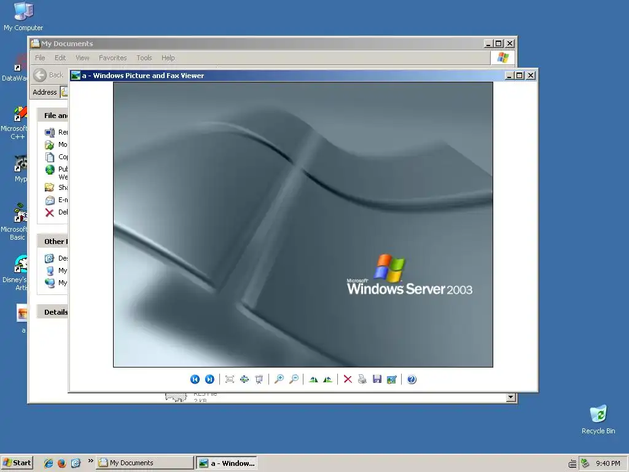Screen dimensions: 629x472
Task: Go to the previous image in viewer
Action: (x=195, y=379)
